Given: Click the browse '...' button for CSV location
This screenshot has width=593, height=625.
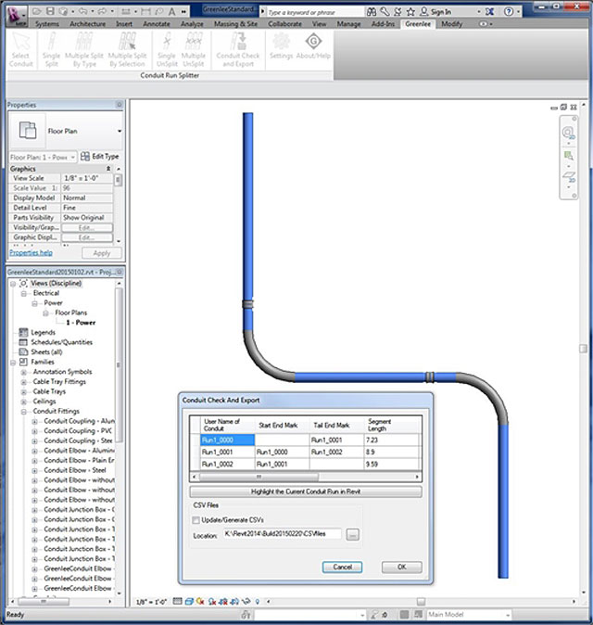Looking at the screenshot, I should [x=352, y=534].
